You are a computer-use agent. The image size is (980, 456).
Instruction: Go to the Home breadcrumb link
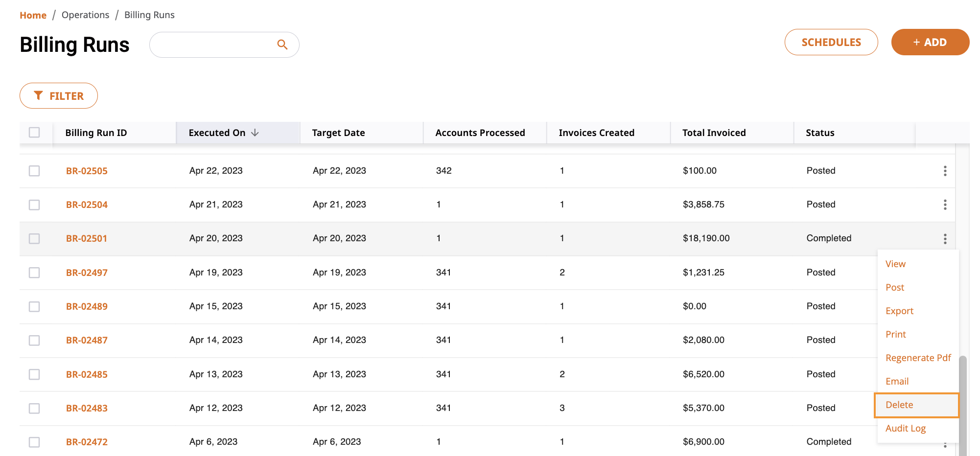[33, 15]
